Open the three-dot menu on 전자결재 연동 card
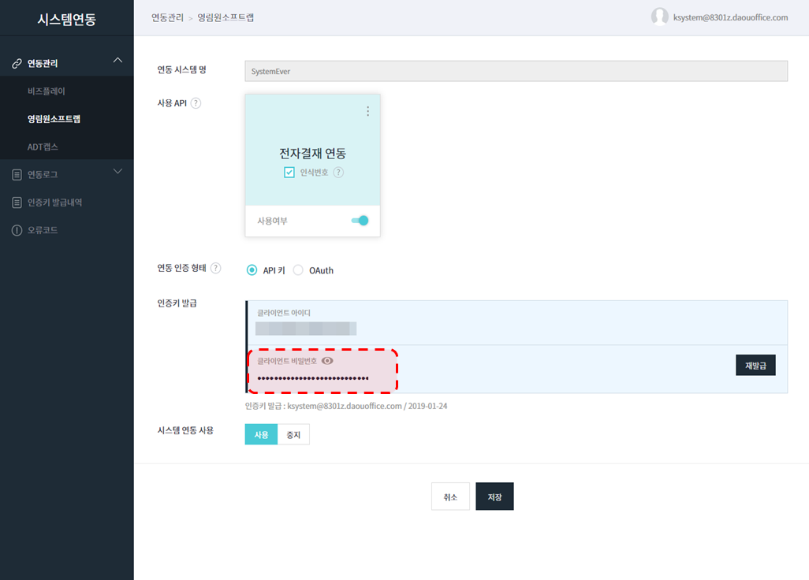 367,112
